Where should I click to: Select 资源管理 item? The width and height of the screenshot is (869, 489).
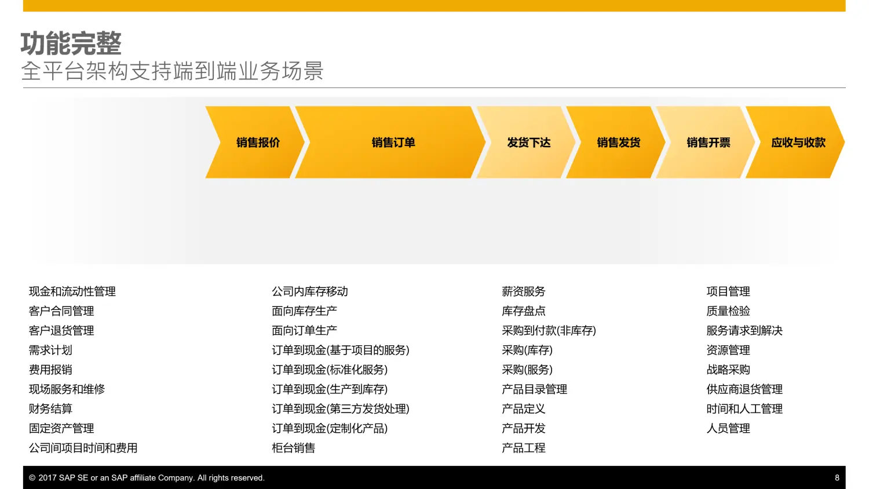pyautogui.click(x=728, y=351)
